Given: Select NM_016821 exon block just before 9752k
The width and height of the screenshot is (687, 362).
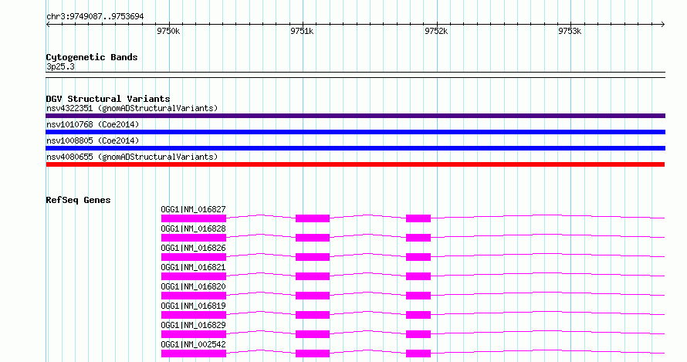Looking at the screenshot, I should (x=418, y=276).
